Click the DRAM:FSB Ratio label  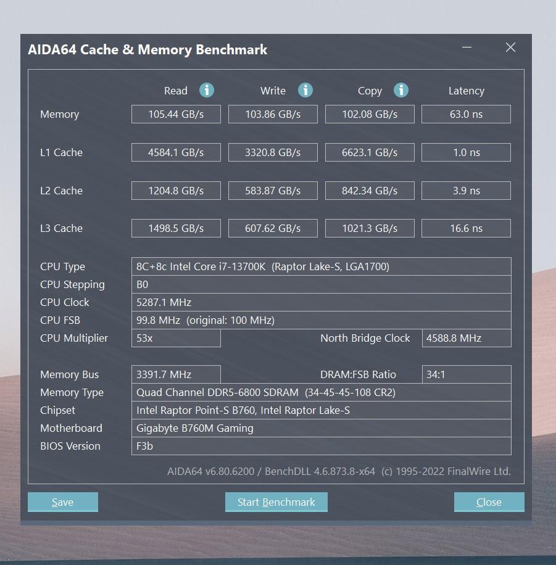coord(358,375)
